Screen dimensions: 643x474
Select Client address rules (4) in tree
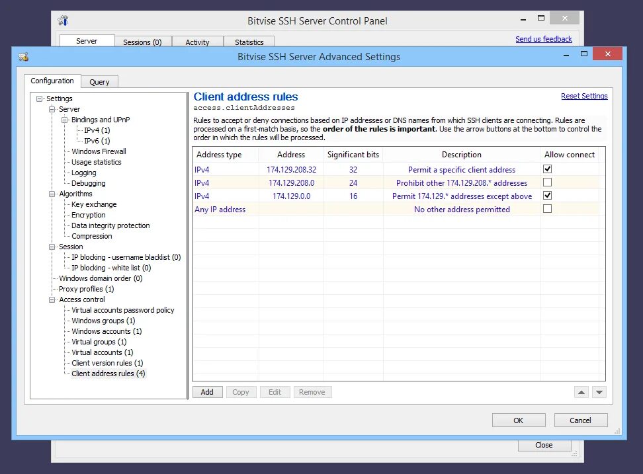(108, 374)
